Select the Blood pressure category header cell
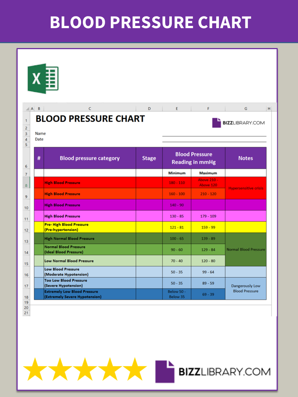Viewport: 298px width, 397px height. tap(90, 158)
